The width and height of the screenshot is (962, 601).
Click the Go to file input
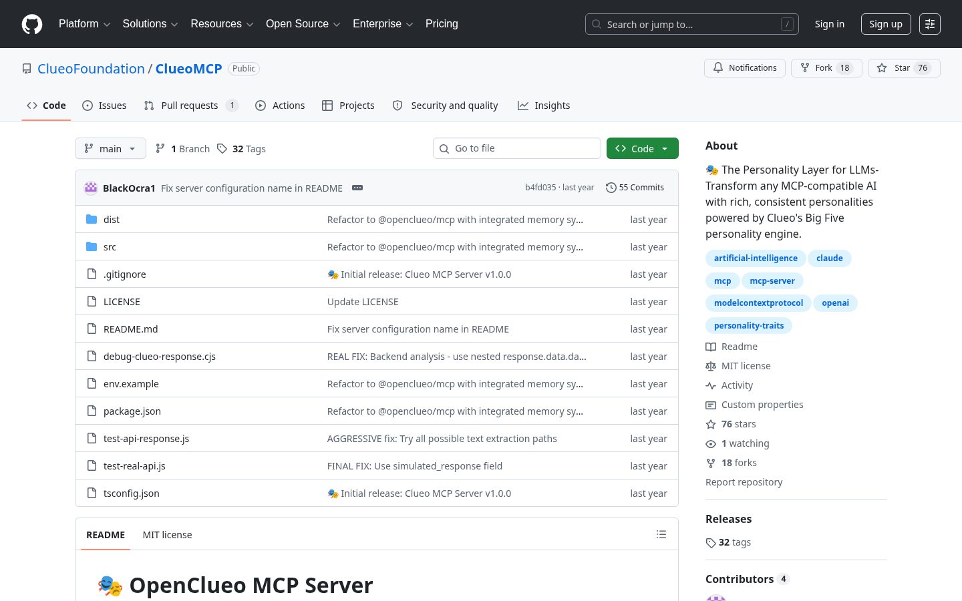click(517, 148)
